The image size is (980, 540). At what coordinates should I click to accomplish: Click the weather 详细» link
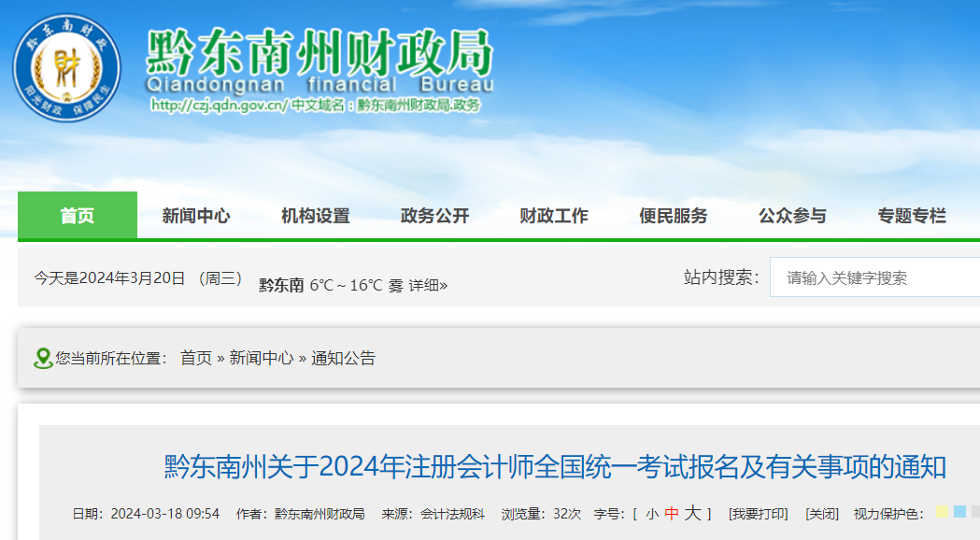coord(428,285)
